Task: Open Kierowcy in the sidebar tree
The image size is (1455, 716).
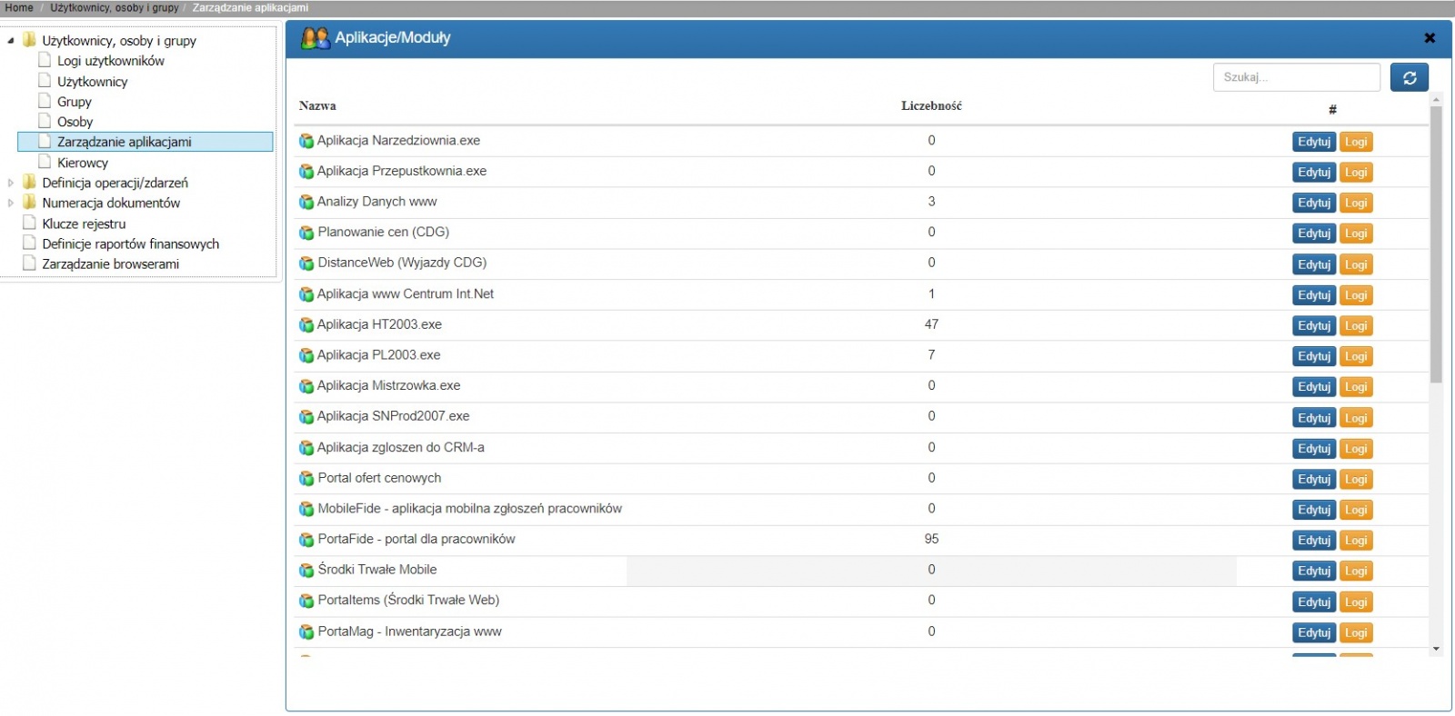Action: [82, 163]
